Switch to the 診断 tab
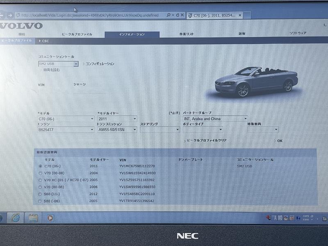Viewport: 328px width, 246px height. pos(242,34)
